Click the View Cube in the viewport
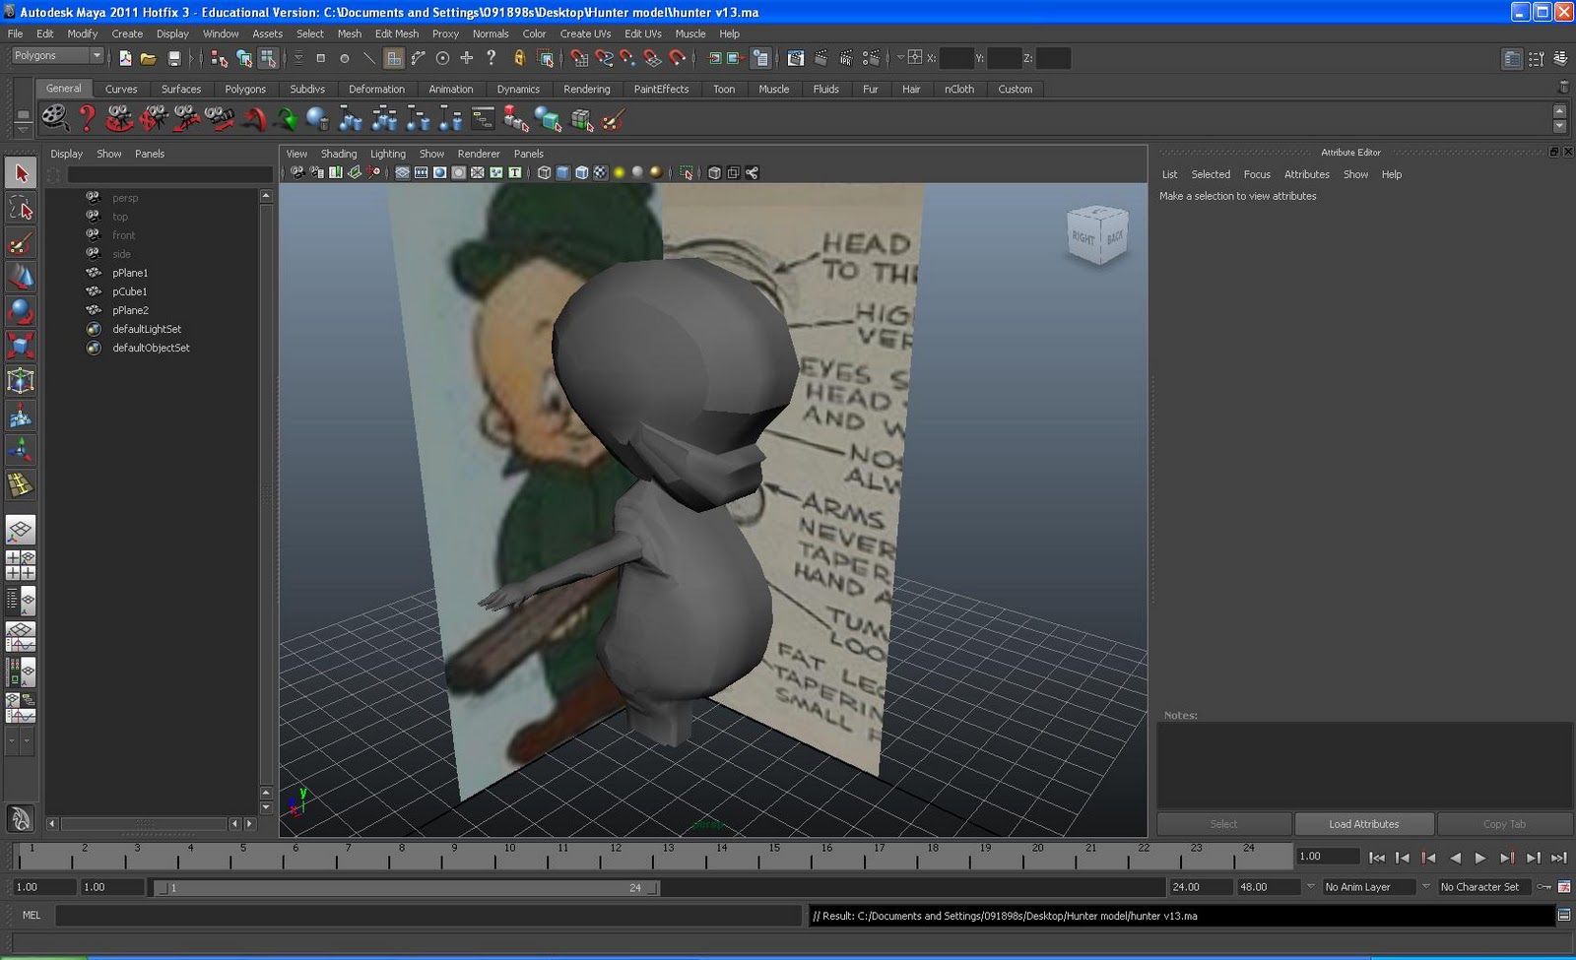 [1097, 234]
